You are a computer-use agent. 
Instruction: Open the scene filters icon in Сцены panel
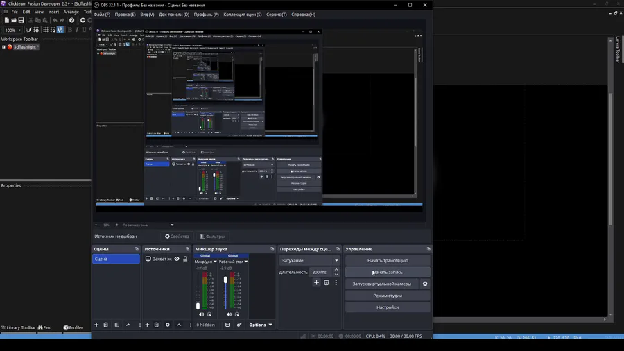coord(117,325)
